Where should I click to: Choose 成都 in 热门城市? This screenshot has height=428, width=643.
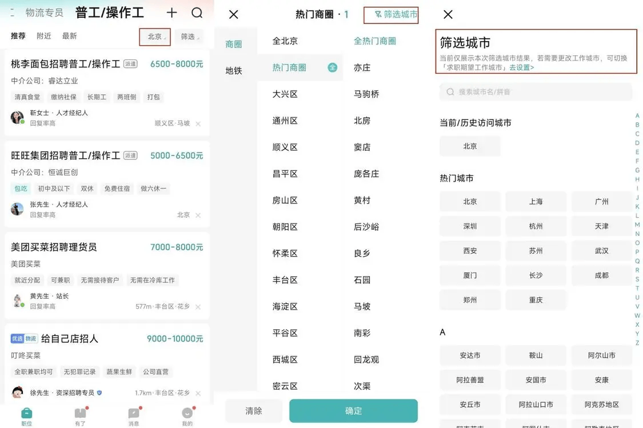(x=602, y=275)
